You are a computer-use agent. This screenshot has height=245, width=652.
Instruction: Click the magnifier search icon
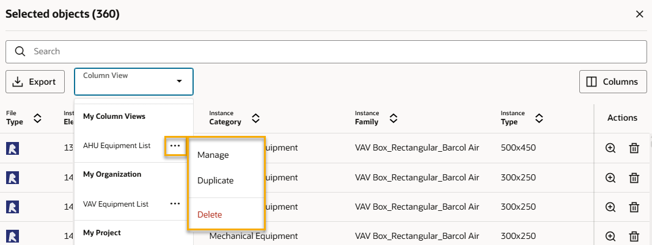tap(20, 51)
